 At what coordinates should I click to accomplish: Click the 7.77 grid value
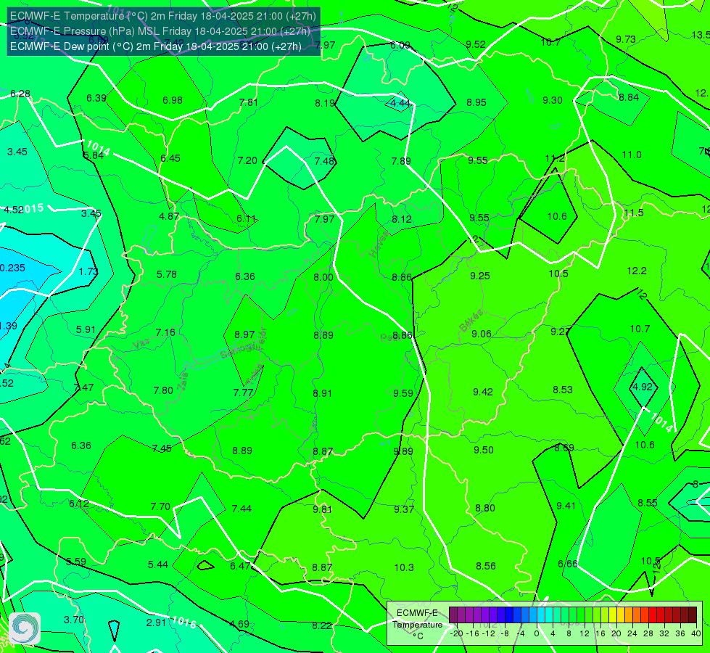243,393
